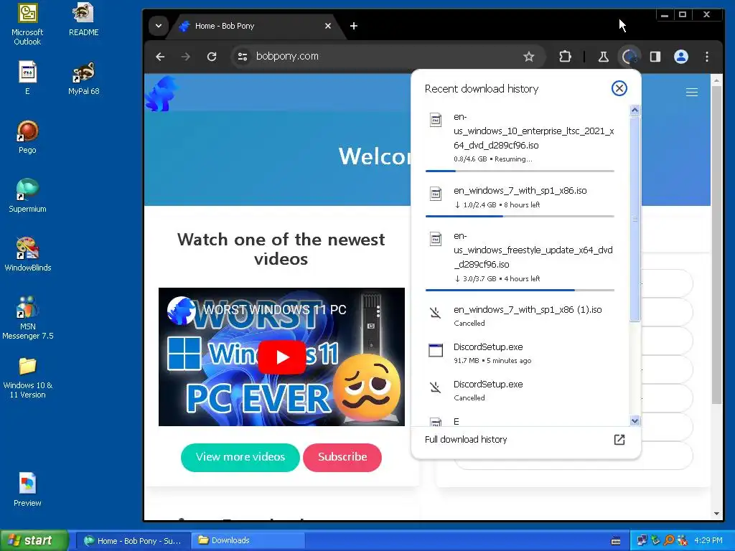Launch Supermium desktop shortcut
Image resolution: width=735 pixels, height=551 pixels.
[27, 196]
